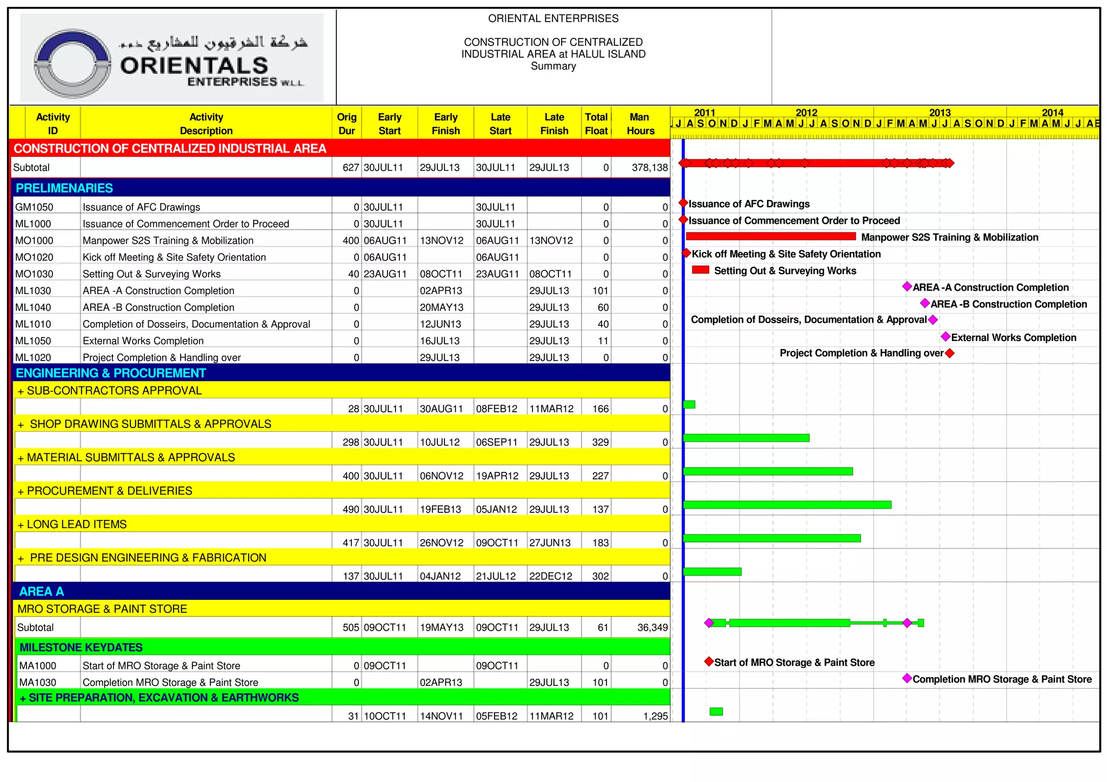
Task: Click the Kick off Meeting milestone diamond
Action: click(x=686, y=253)
